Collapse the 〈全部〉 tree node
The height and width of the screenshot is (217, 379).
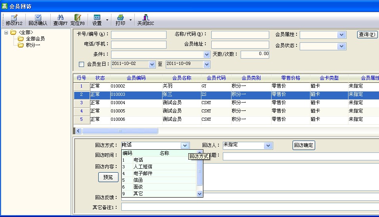point(6,32)
